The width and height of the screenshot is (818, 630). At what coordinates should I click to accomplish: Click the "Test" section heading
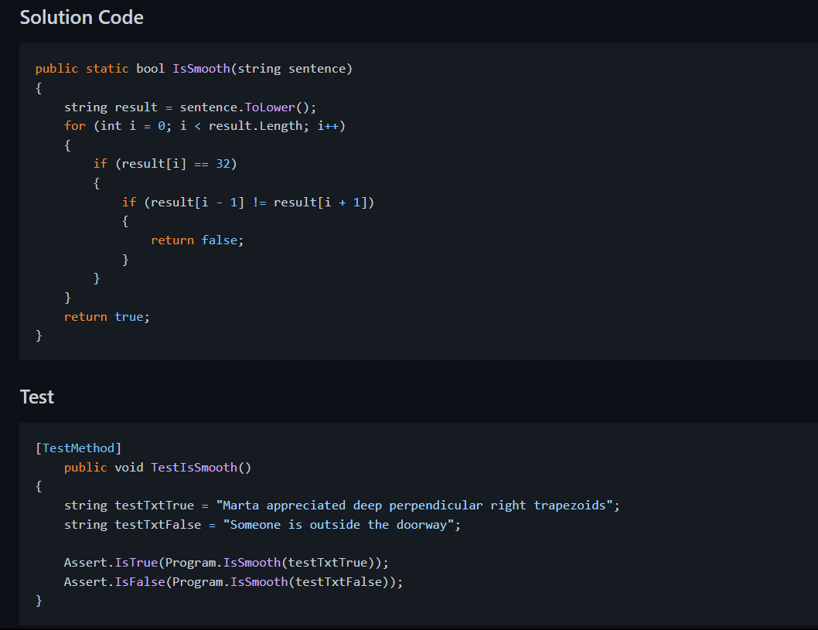click(x=36, y=397)
